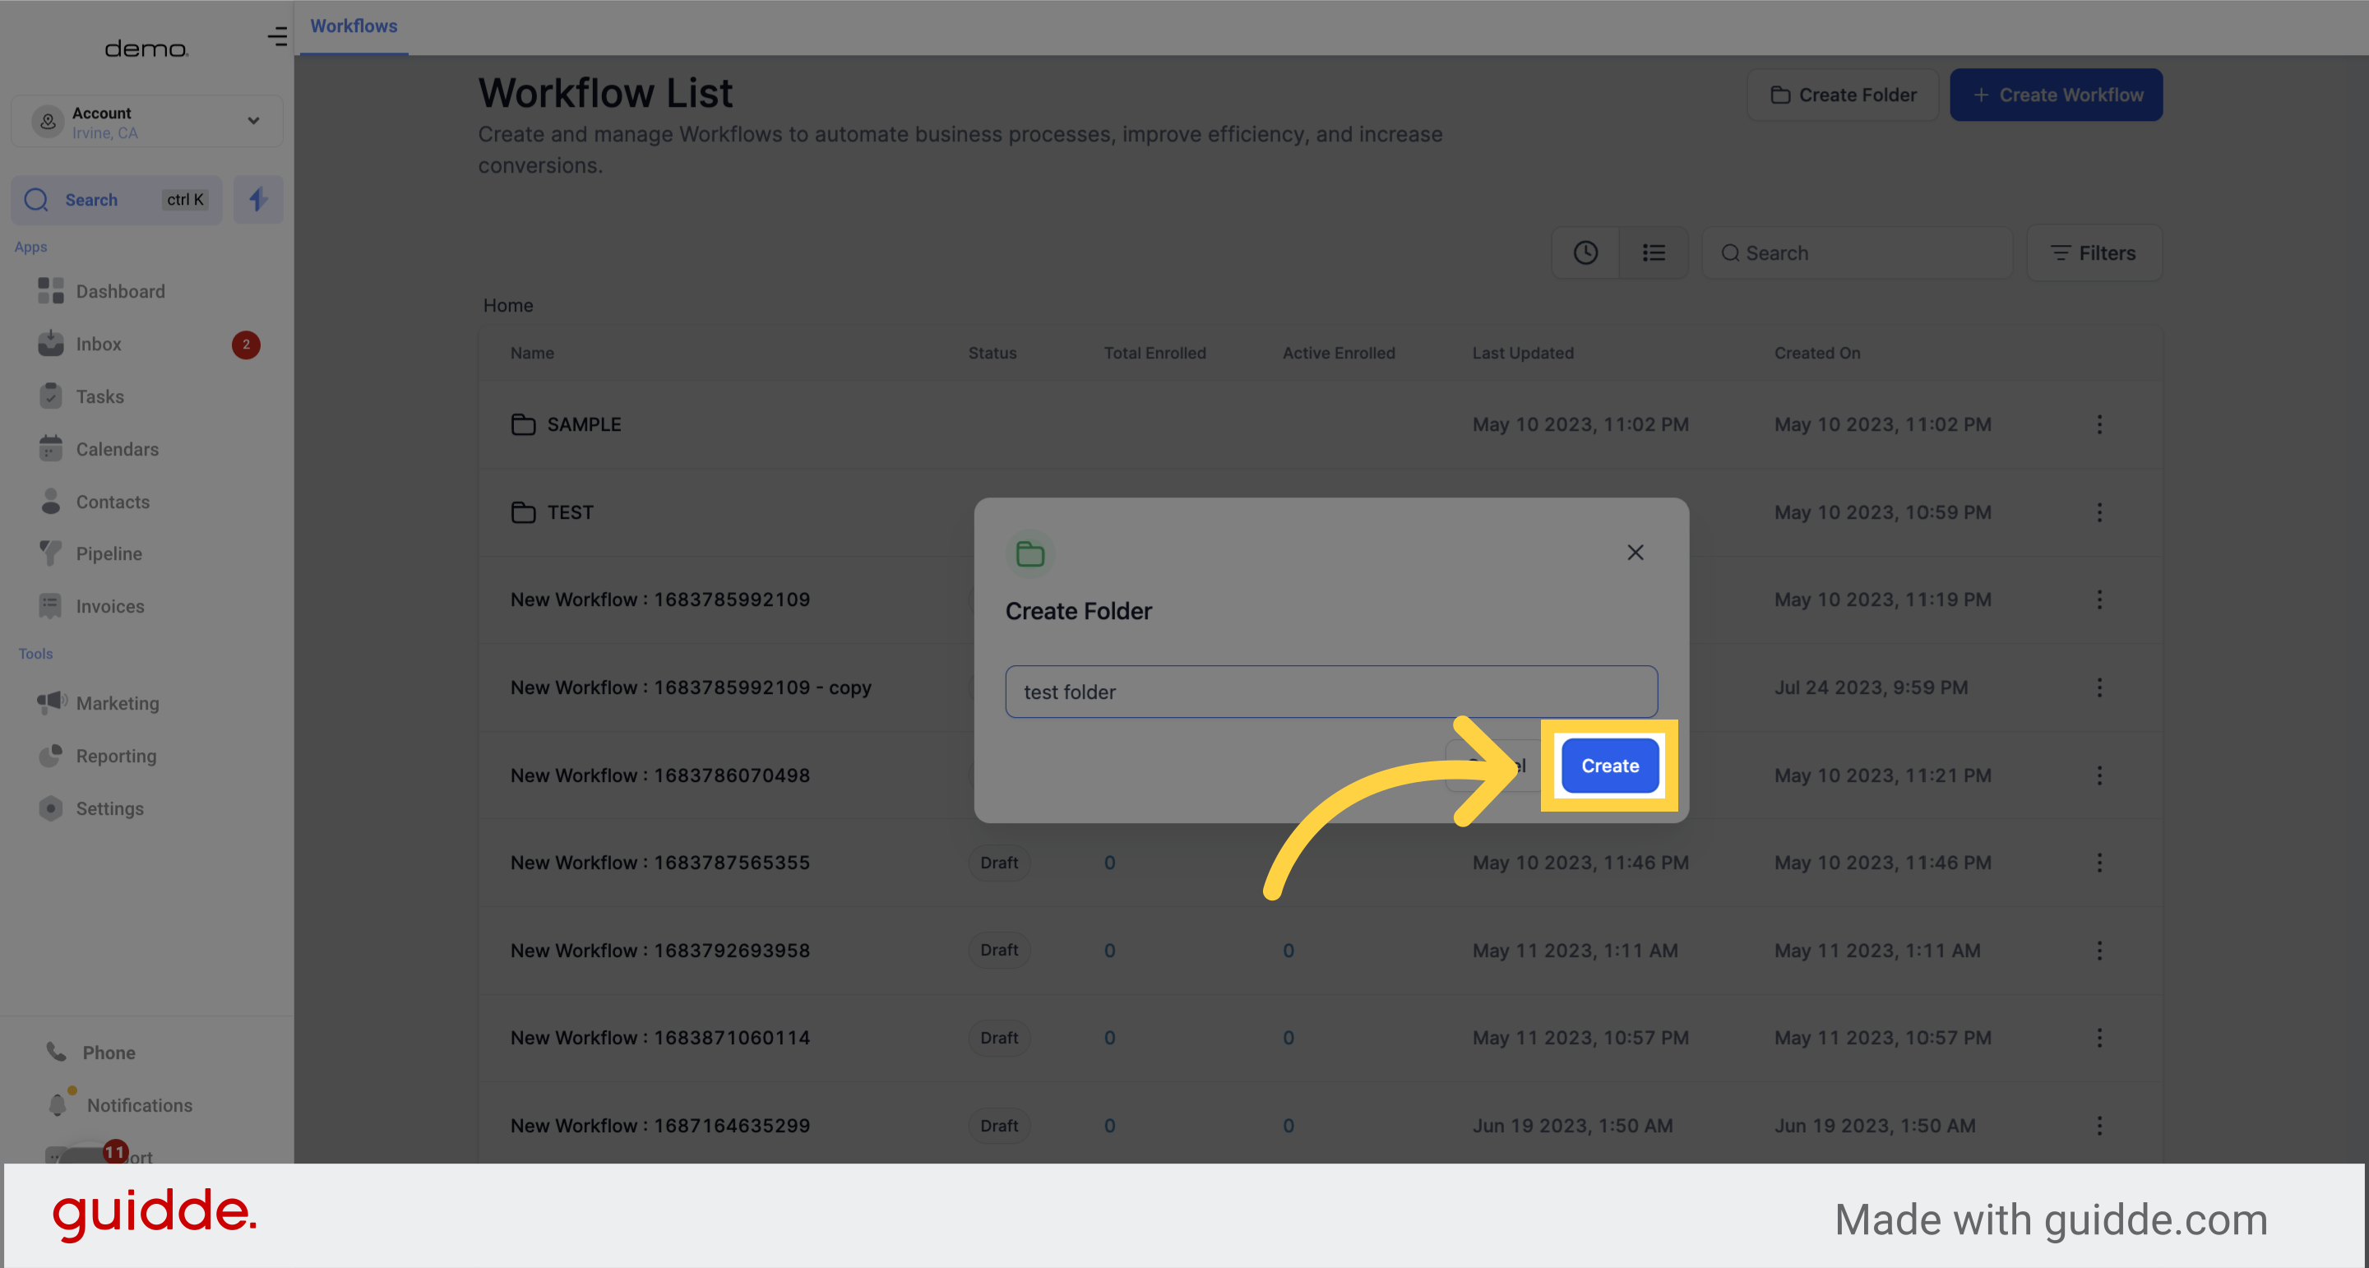The height and width of the screenshot is (1268, 2369).
Task: Click the Create Workflow button
Action: pos(2057,94)
